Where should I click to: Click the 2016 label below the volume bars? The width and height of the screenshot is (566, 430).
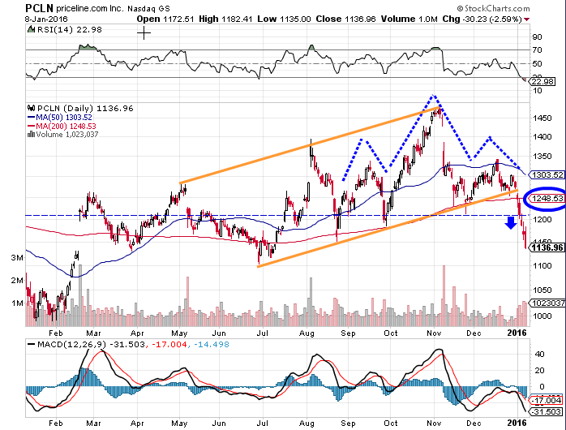[x=517, y=333]
